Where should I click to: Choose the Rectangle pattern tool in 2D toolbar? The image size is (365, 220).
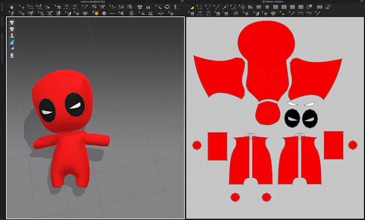coord(259,7)
